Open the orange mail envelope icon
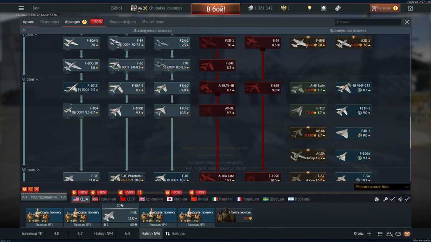This screenshot has width=431, height=242. coord(407,234)
